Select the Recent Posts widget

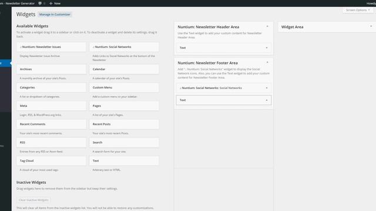124,124
